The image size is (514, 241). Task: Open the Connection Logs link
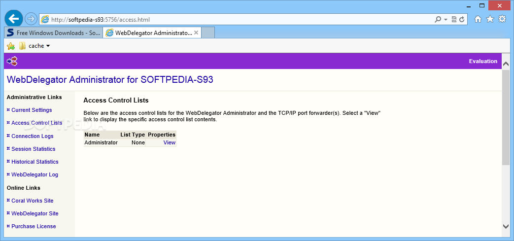(x=33, y=136)
